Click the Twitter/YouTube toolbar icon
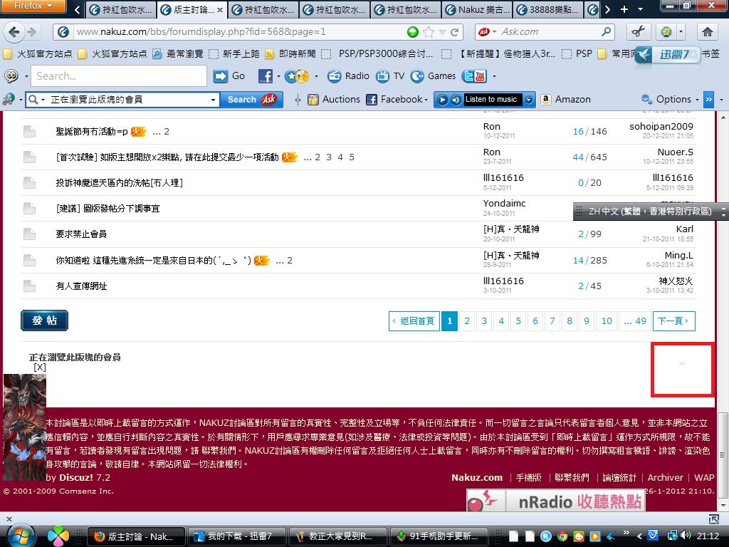 click(x=474, y=75)
